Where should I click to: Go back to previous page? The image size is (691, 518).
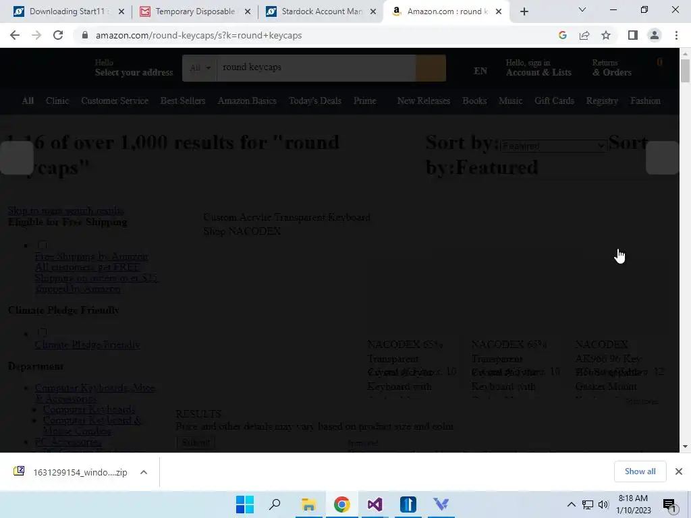(x=15, y=35)
